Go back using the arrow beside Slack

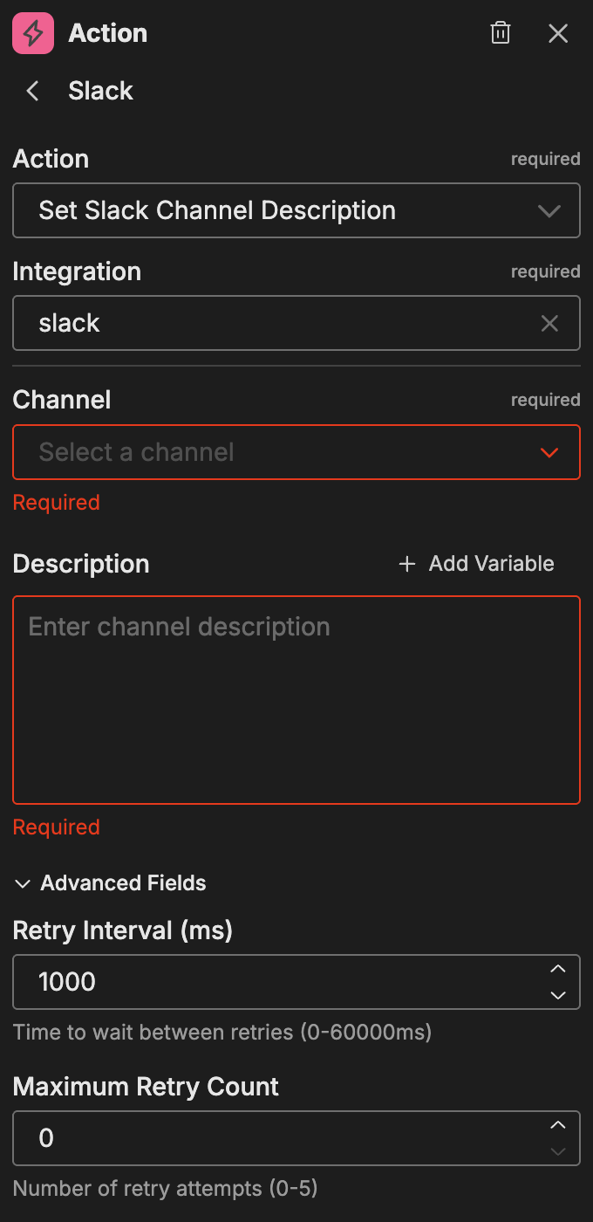tap(33, 91)
